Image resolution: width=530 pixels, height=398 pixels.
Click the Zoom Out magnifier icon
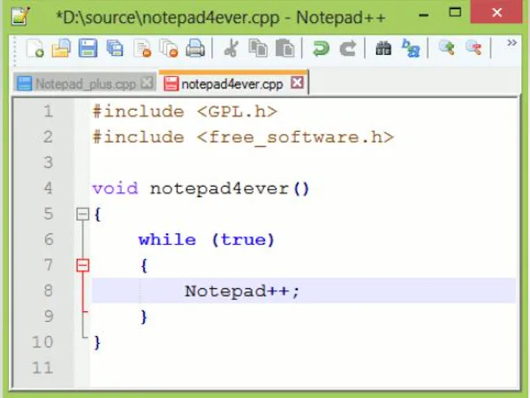473,48
